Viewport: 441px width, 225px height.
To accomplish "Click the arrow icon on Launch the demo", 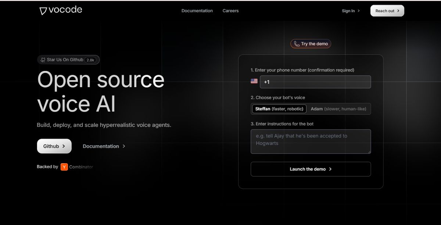I will [331, 169].
